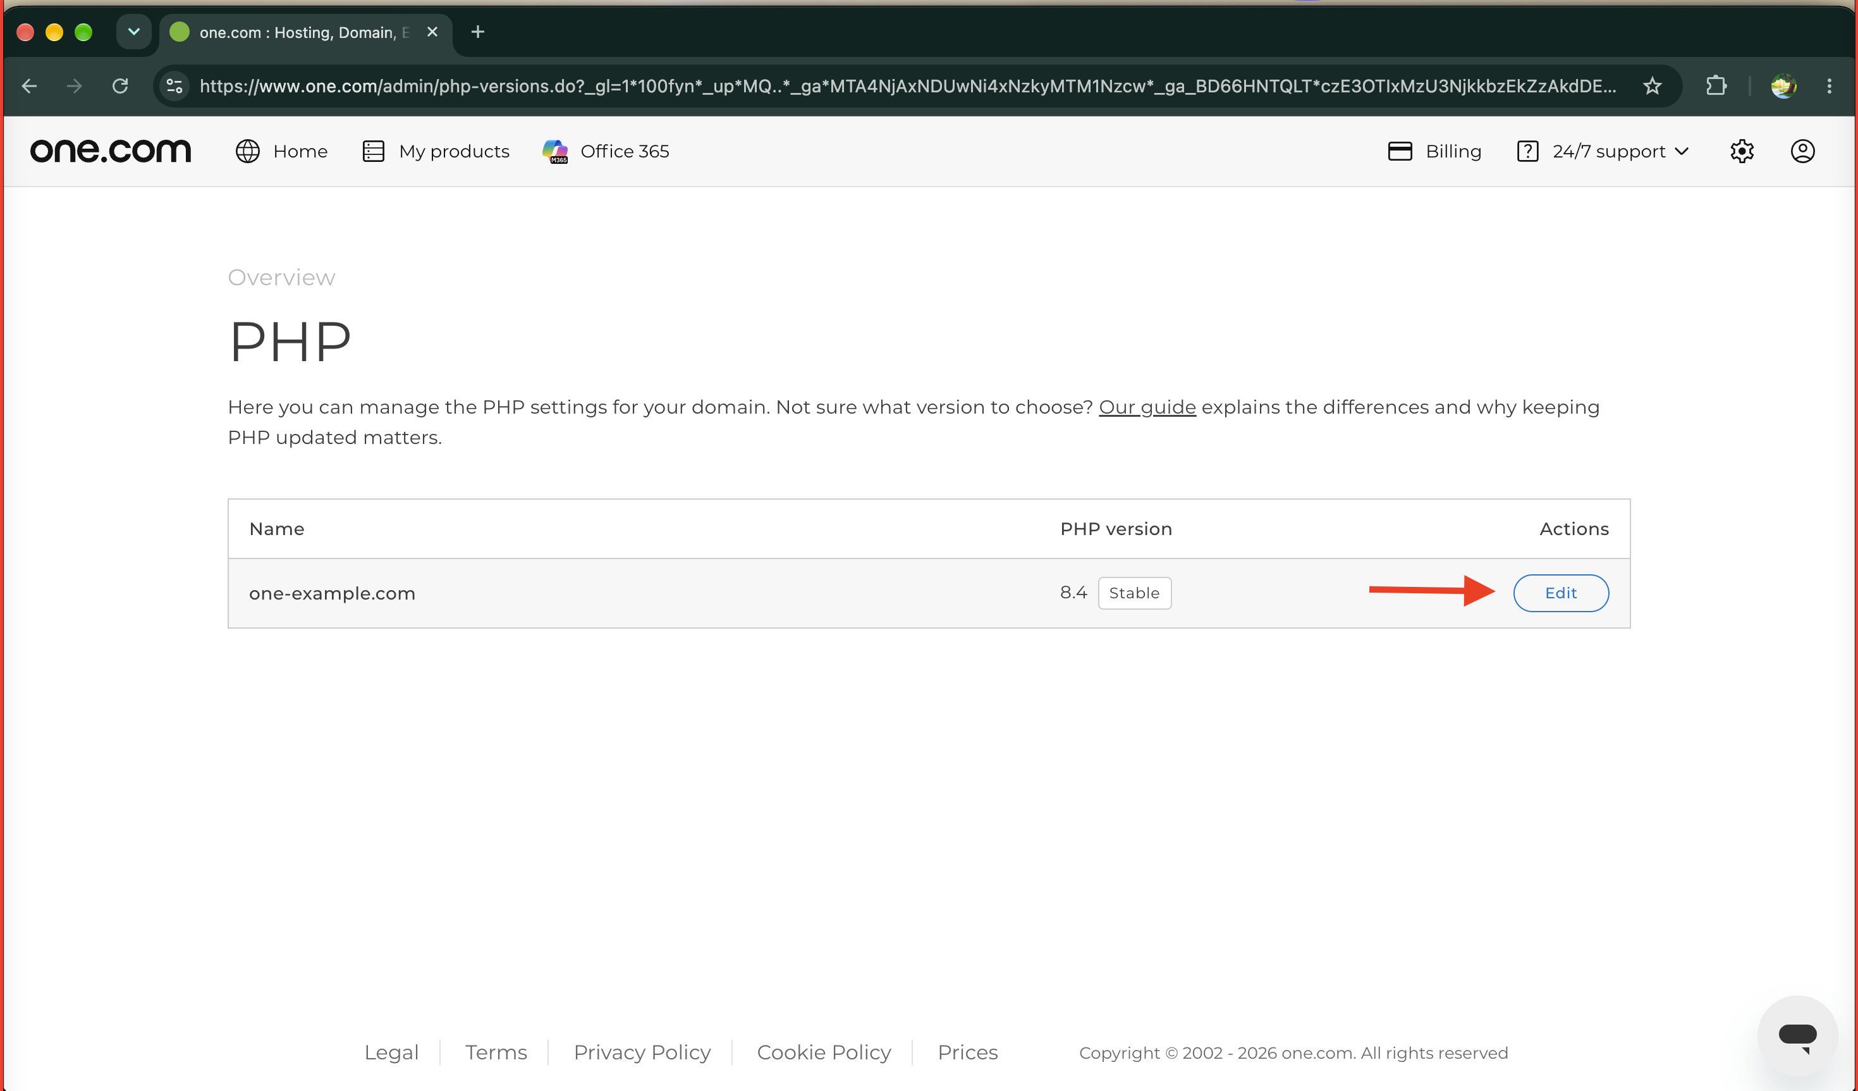This screenshot has width=1858, height=1091.
Task: Open the My products page
Action: [x=436, y=151]
